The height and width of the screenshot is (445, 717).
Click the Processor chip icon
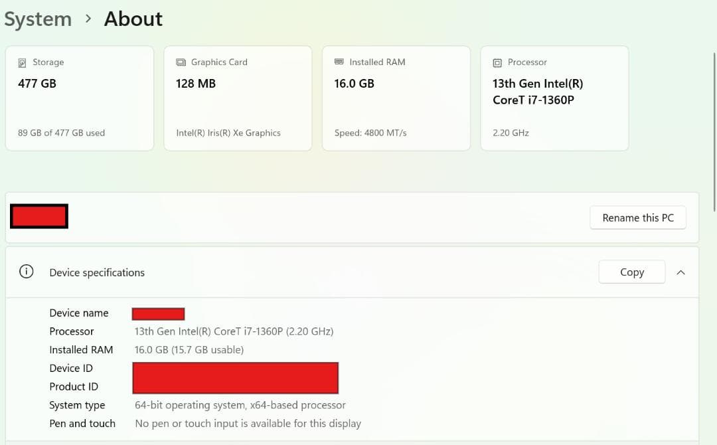497,62
